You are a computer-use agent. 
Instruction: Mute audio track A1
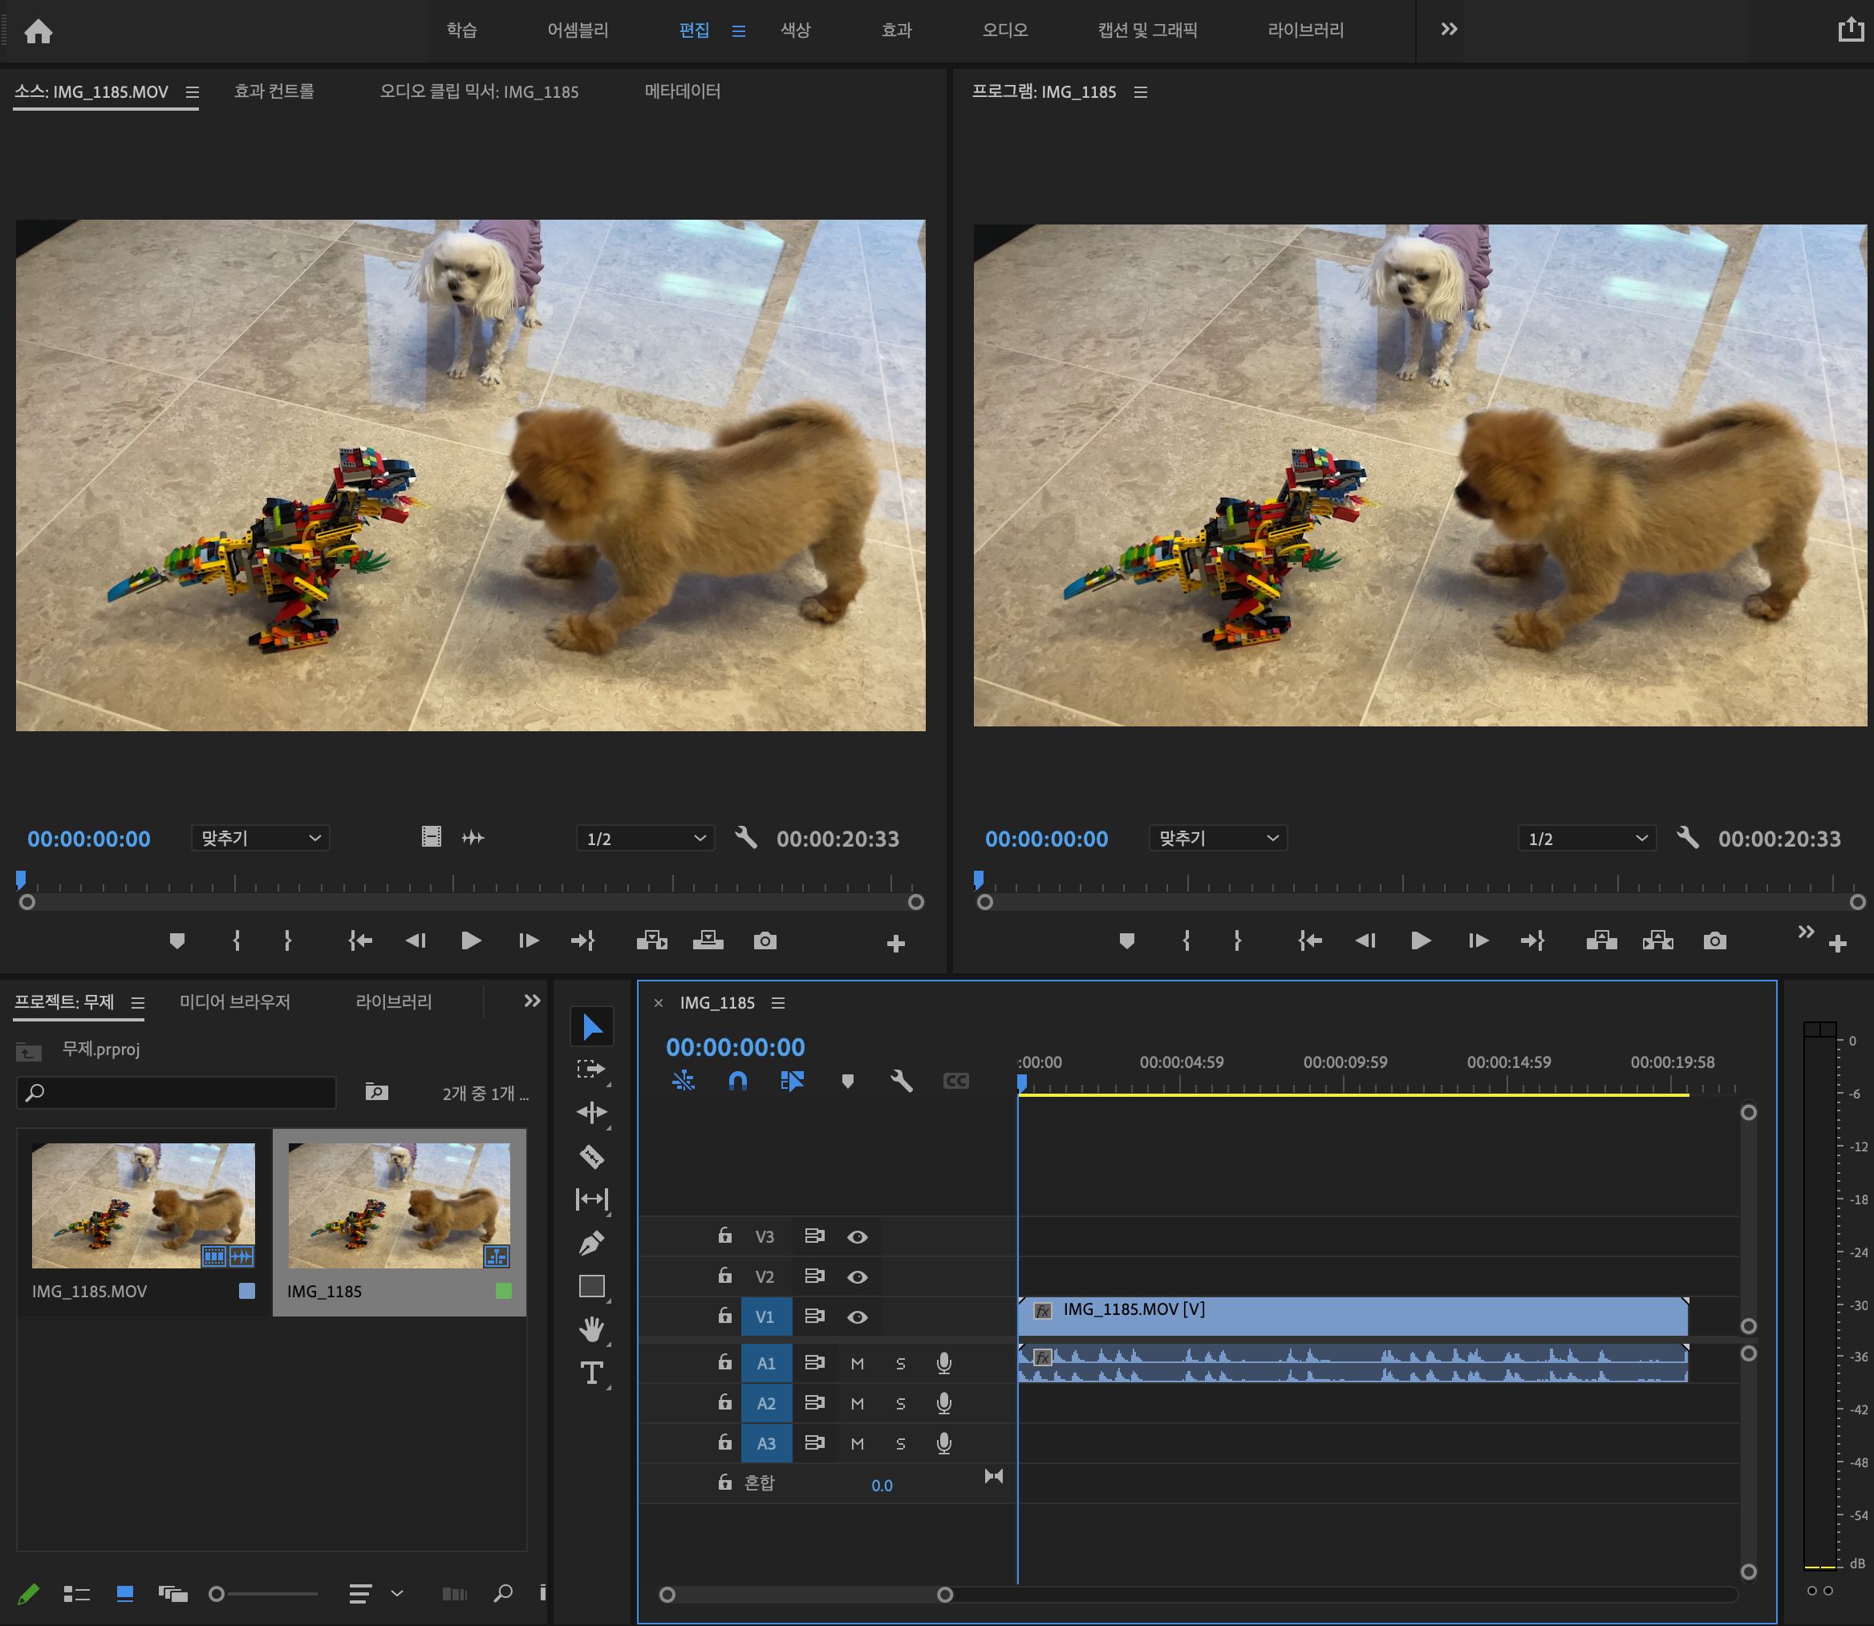[x=857, y=1364]
